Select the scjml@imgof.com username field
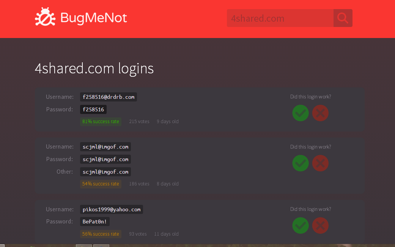This screenshot has height=247, width=395. pos(105,147)
